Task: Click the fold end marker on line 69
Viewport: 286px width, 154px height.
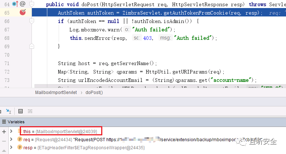Action: 32,46
